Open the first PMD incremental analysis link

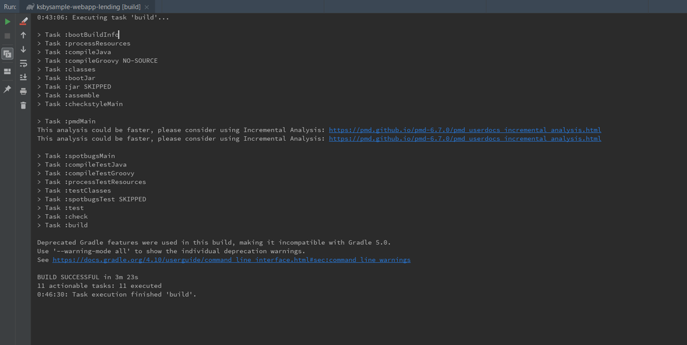[465, 130]
